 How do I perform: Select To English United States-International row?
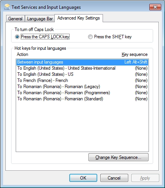click(x=82, y=68)
